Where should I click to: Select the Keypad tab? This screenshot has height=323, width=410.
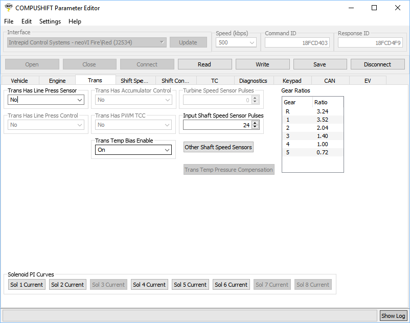pyautogui.click(x=292, y=81)
